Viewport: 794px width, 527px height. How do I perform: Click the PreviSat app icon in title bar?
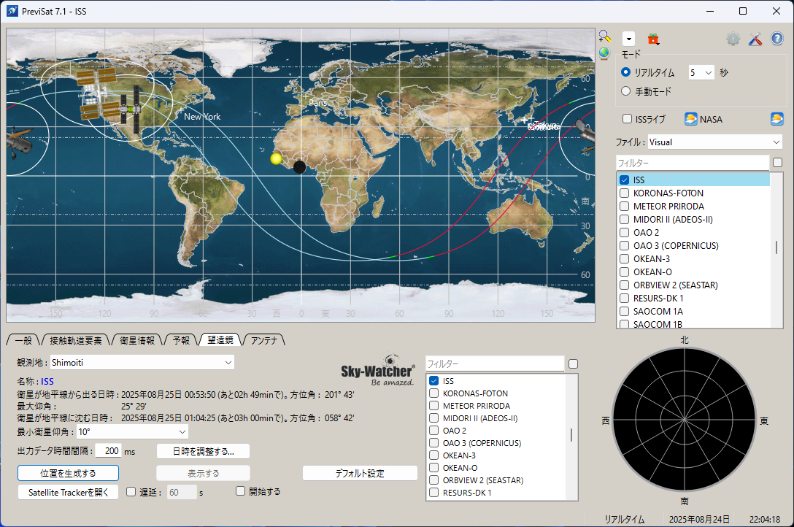pos(12,11)
